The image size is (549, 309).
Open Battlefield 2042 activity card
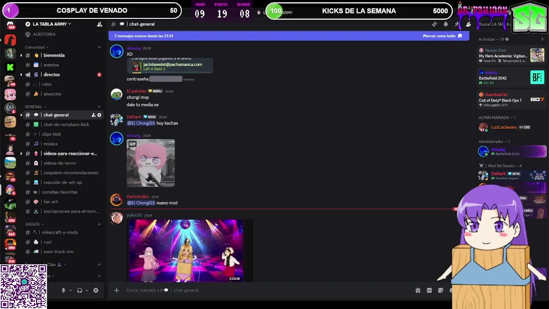point(512,77)
